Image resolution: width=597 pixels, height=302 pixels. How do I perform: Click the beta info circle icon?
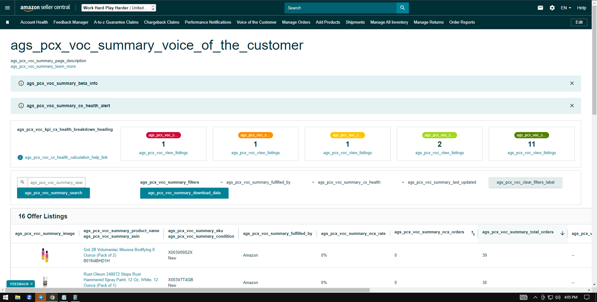coord(21,83)
